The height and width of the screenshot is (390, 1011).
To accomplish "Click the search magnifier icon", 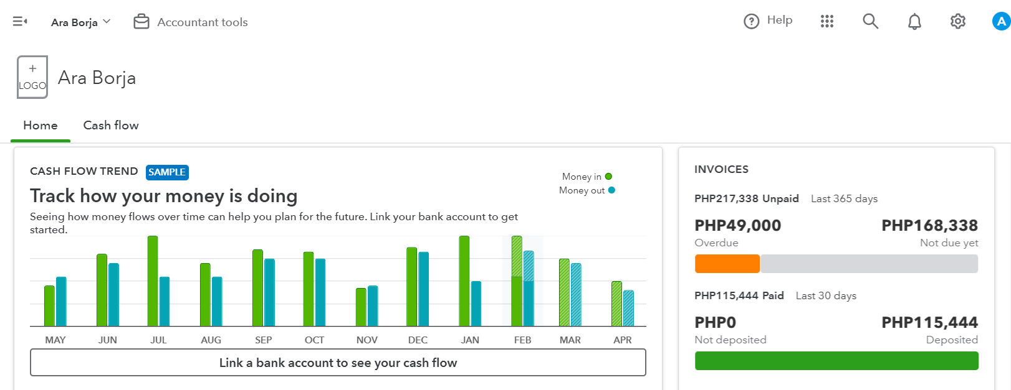I will [870, 22].
